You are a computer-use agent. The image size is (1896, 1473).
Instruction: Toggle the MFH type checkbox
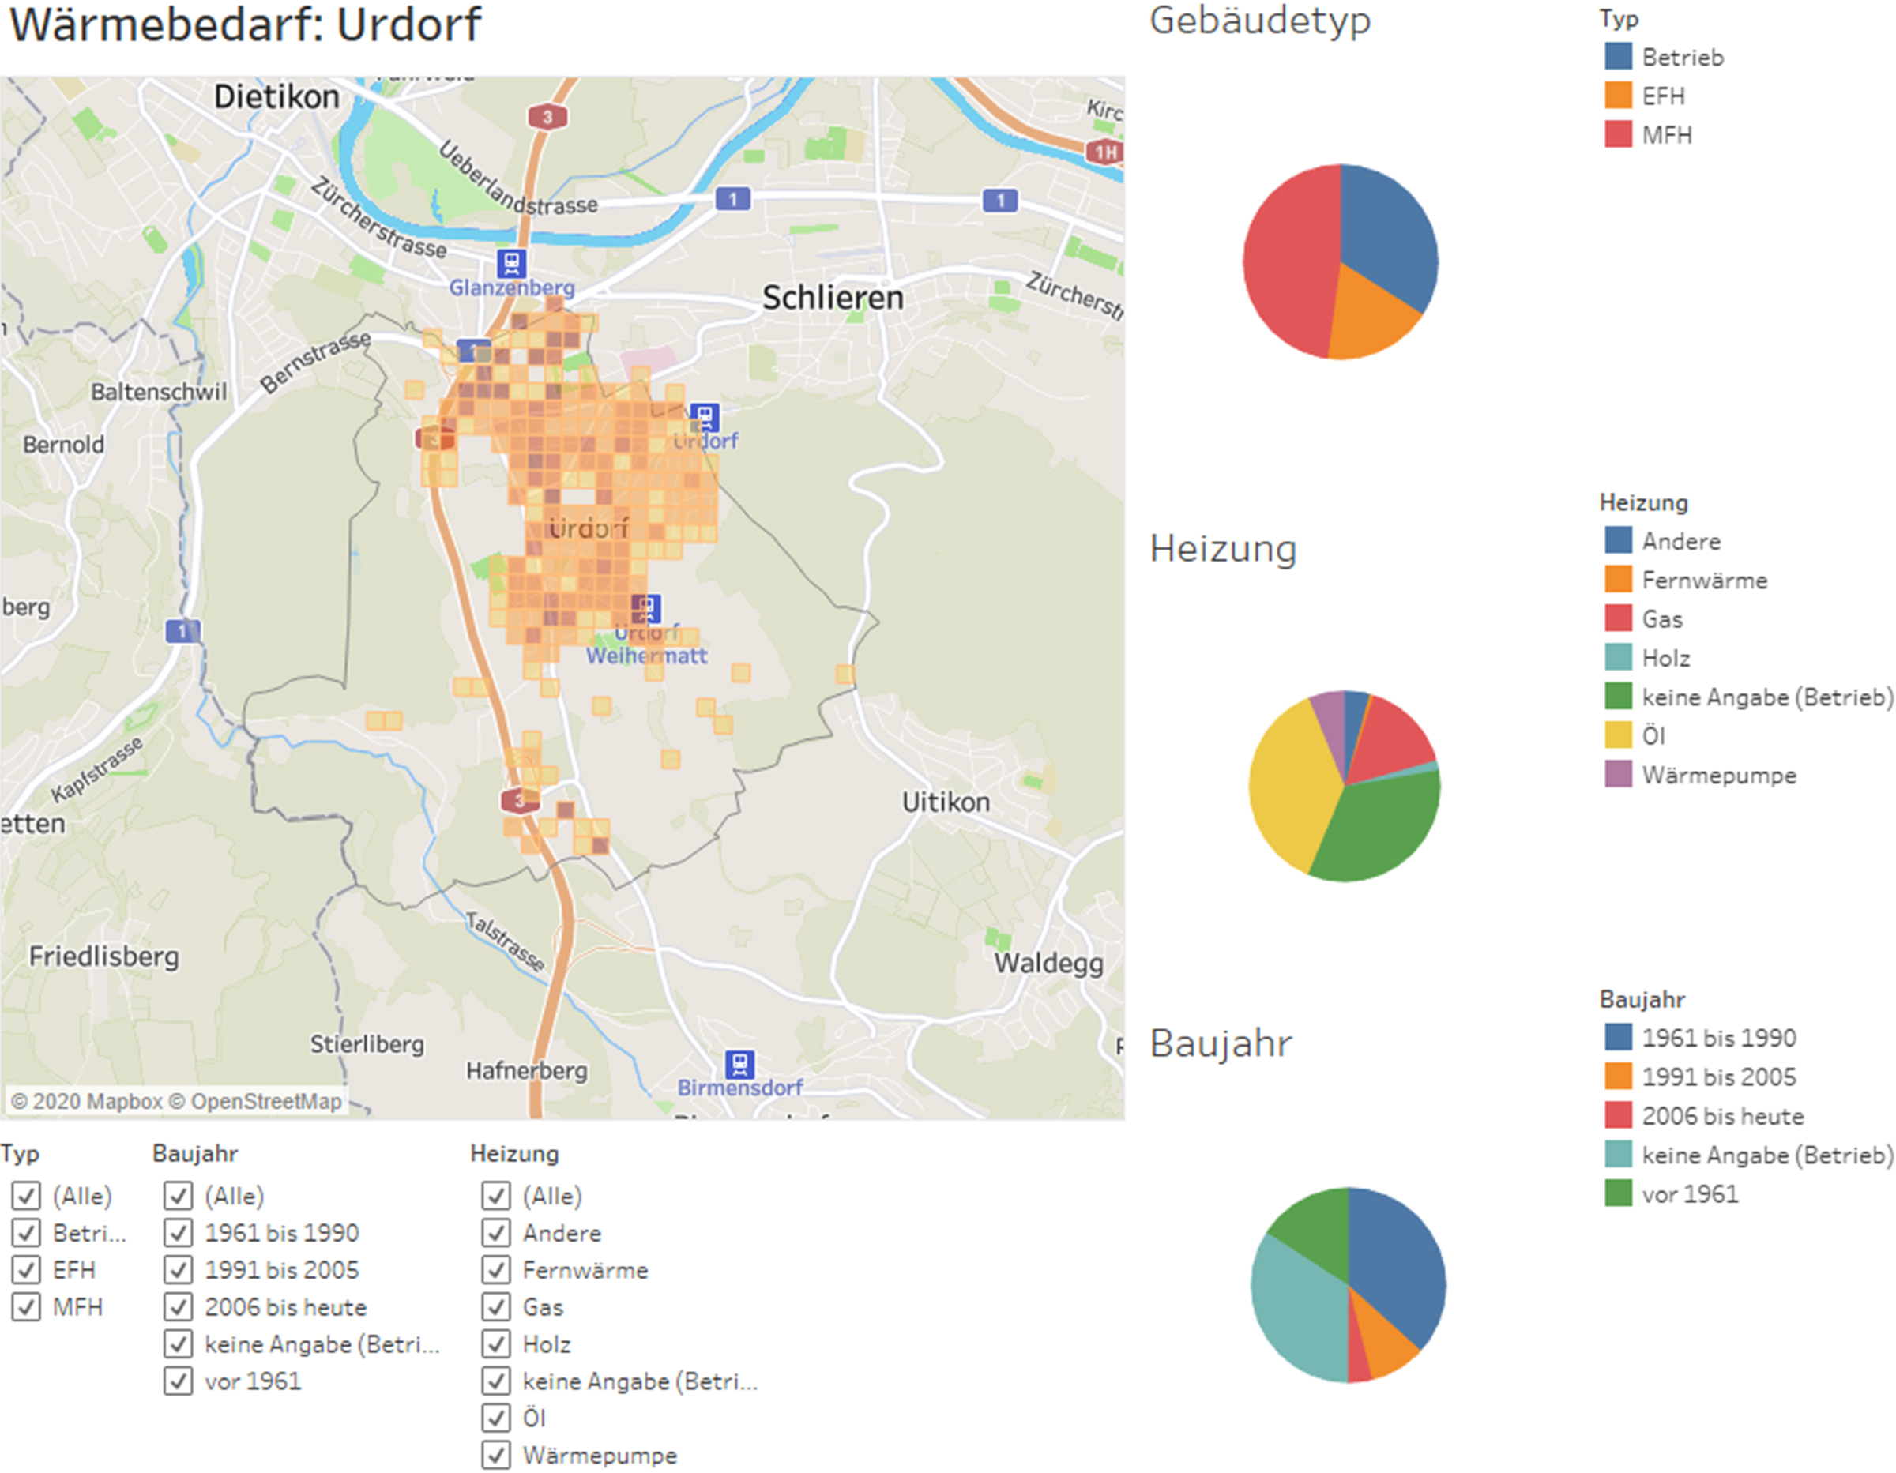[x=26, y=1306]
